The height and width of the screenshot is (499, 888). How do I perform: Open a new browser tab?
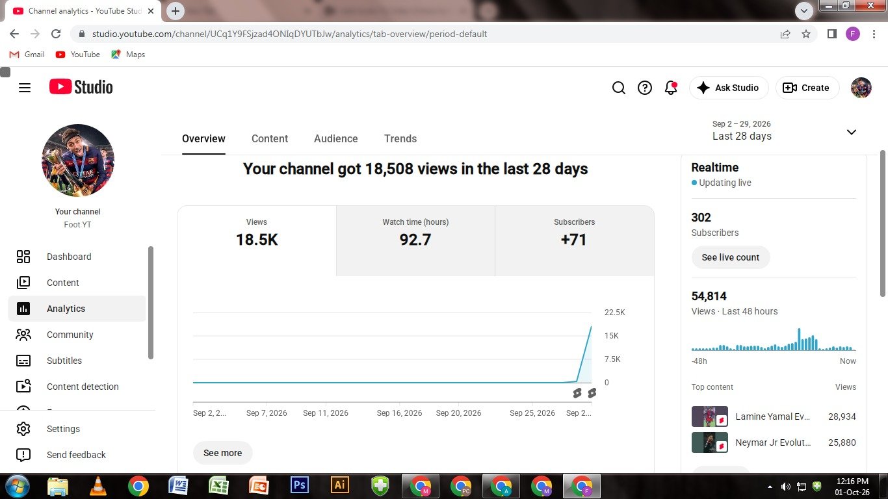point(176,10)
